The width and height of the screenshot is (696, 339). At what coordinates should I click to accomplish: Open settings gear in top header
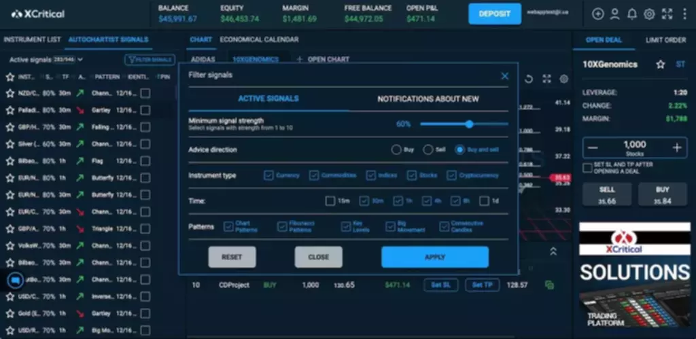pos(649,14)
